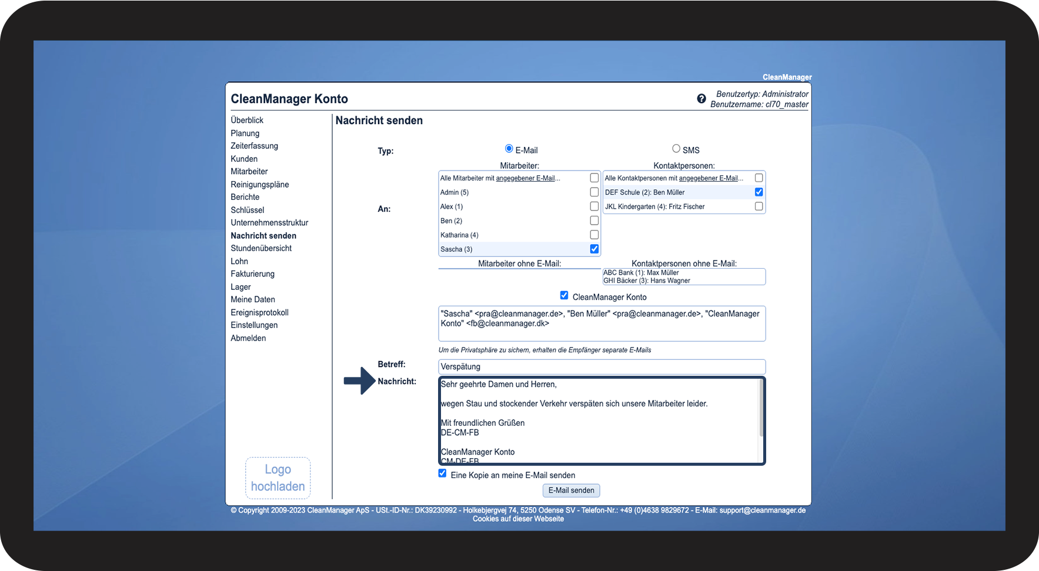1039x571 pixels.
Task: Select the SMS message type
Action: (676, 149)
